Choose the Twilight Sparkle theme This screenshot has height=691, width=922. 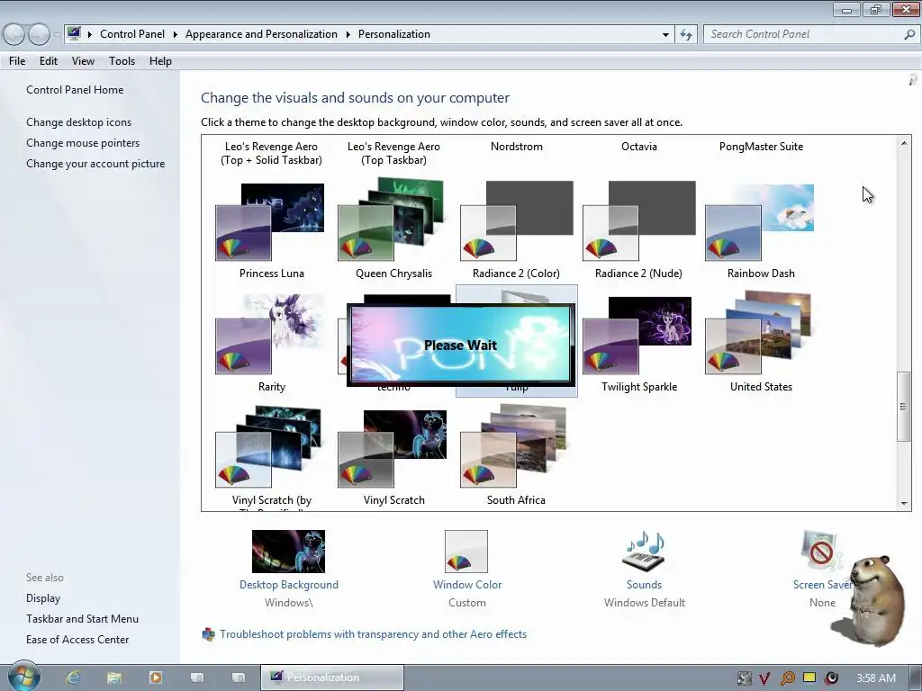pyautogui.click(x=638, y=343)
